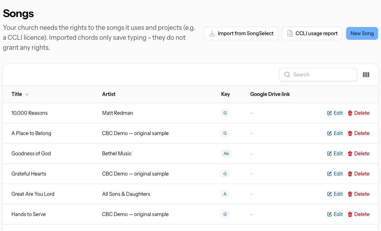The height and width of the screenshot is (231, 381).
Task: Create a song with New Song button
Action: 362,33
